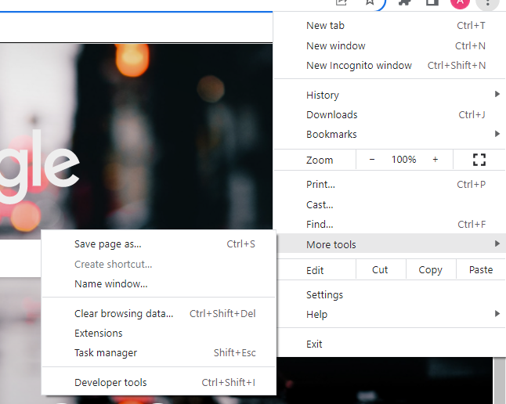The image size is (506, 404).
Task: Choose Clear browsing data... option
Action: click(x=159, y=314)
